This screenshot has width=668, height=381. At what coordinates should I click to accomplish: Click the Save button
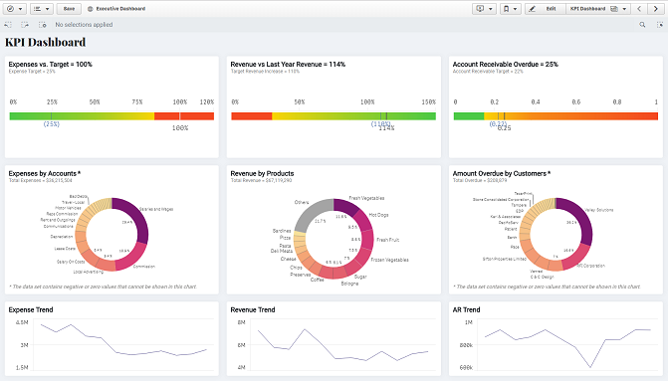[69, 9]
